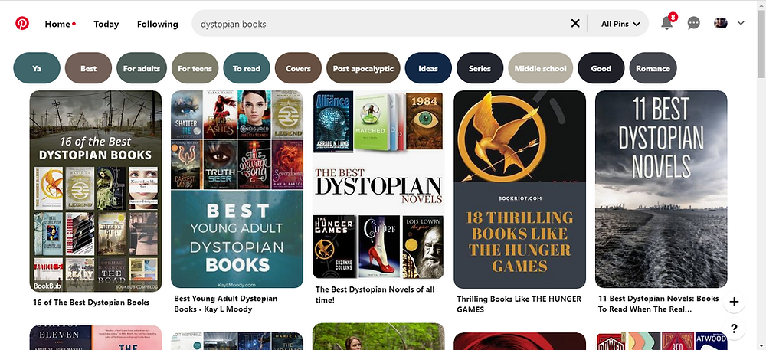Select the Ya filter chip

coord(37,68)
